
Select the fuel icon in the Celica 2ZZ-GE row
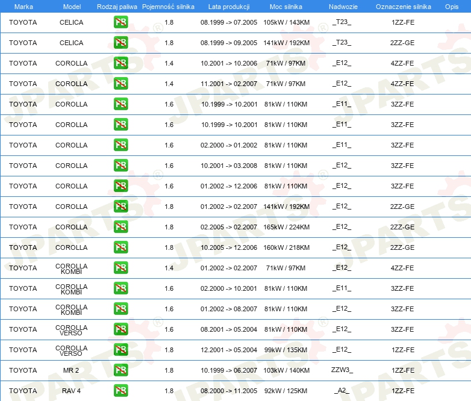120,43
